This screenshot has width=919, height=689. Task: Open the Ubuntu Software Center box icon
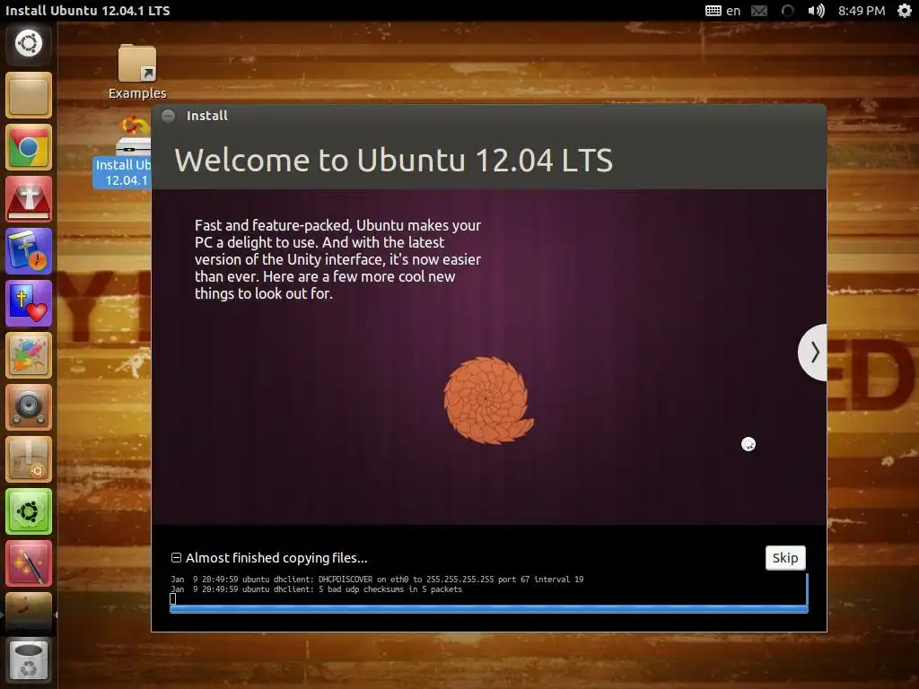[28, 460]
